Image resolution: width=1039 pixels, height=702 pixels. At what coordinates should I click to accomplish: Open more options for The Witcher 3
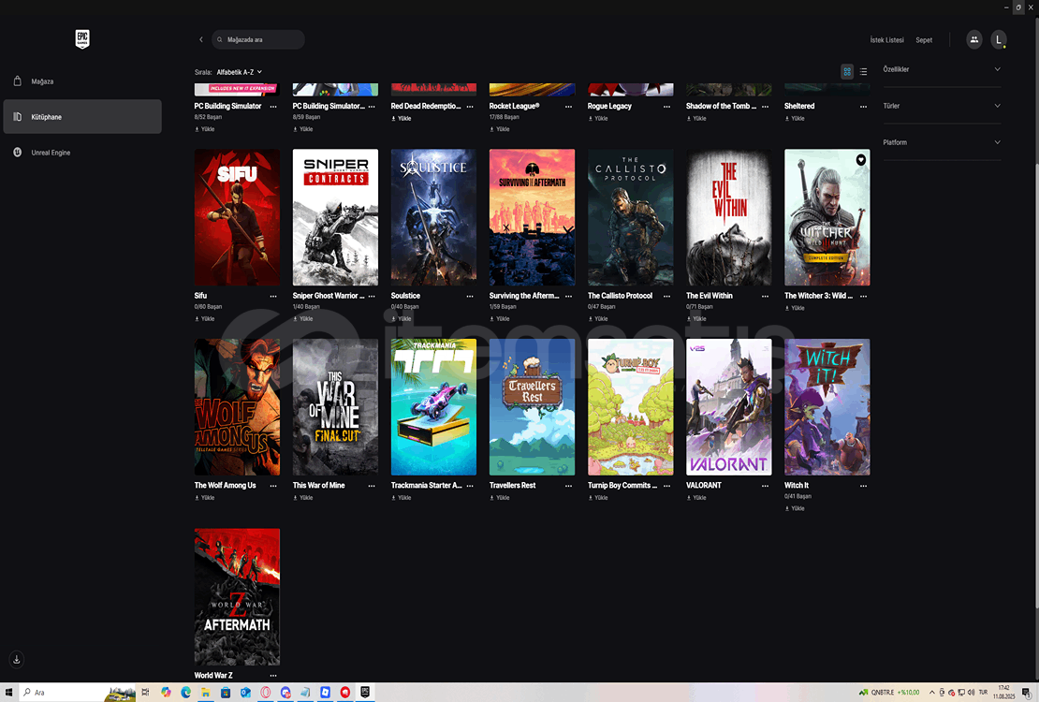coord(863,297)
